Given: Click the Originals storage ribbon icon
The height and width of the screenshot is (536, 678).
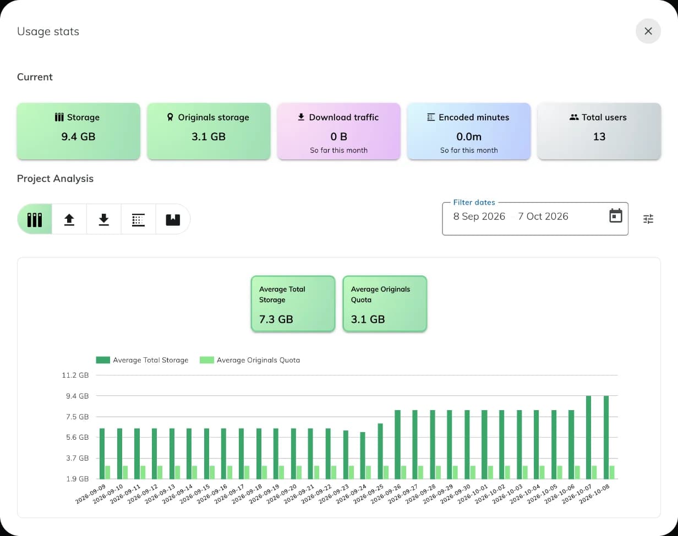Looking at the screenshot, I should click(x=170, y=117).
